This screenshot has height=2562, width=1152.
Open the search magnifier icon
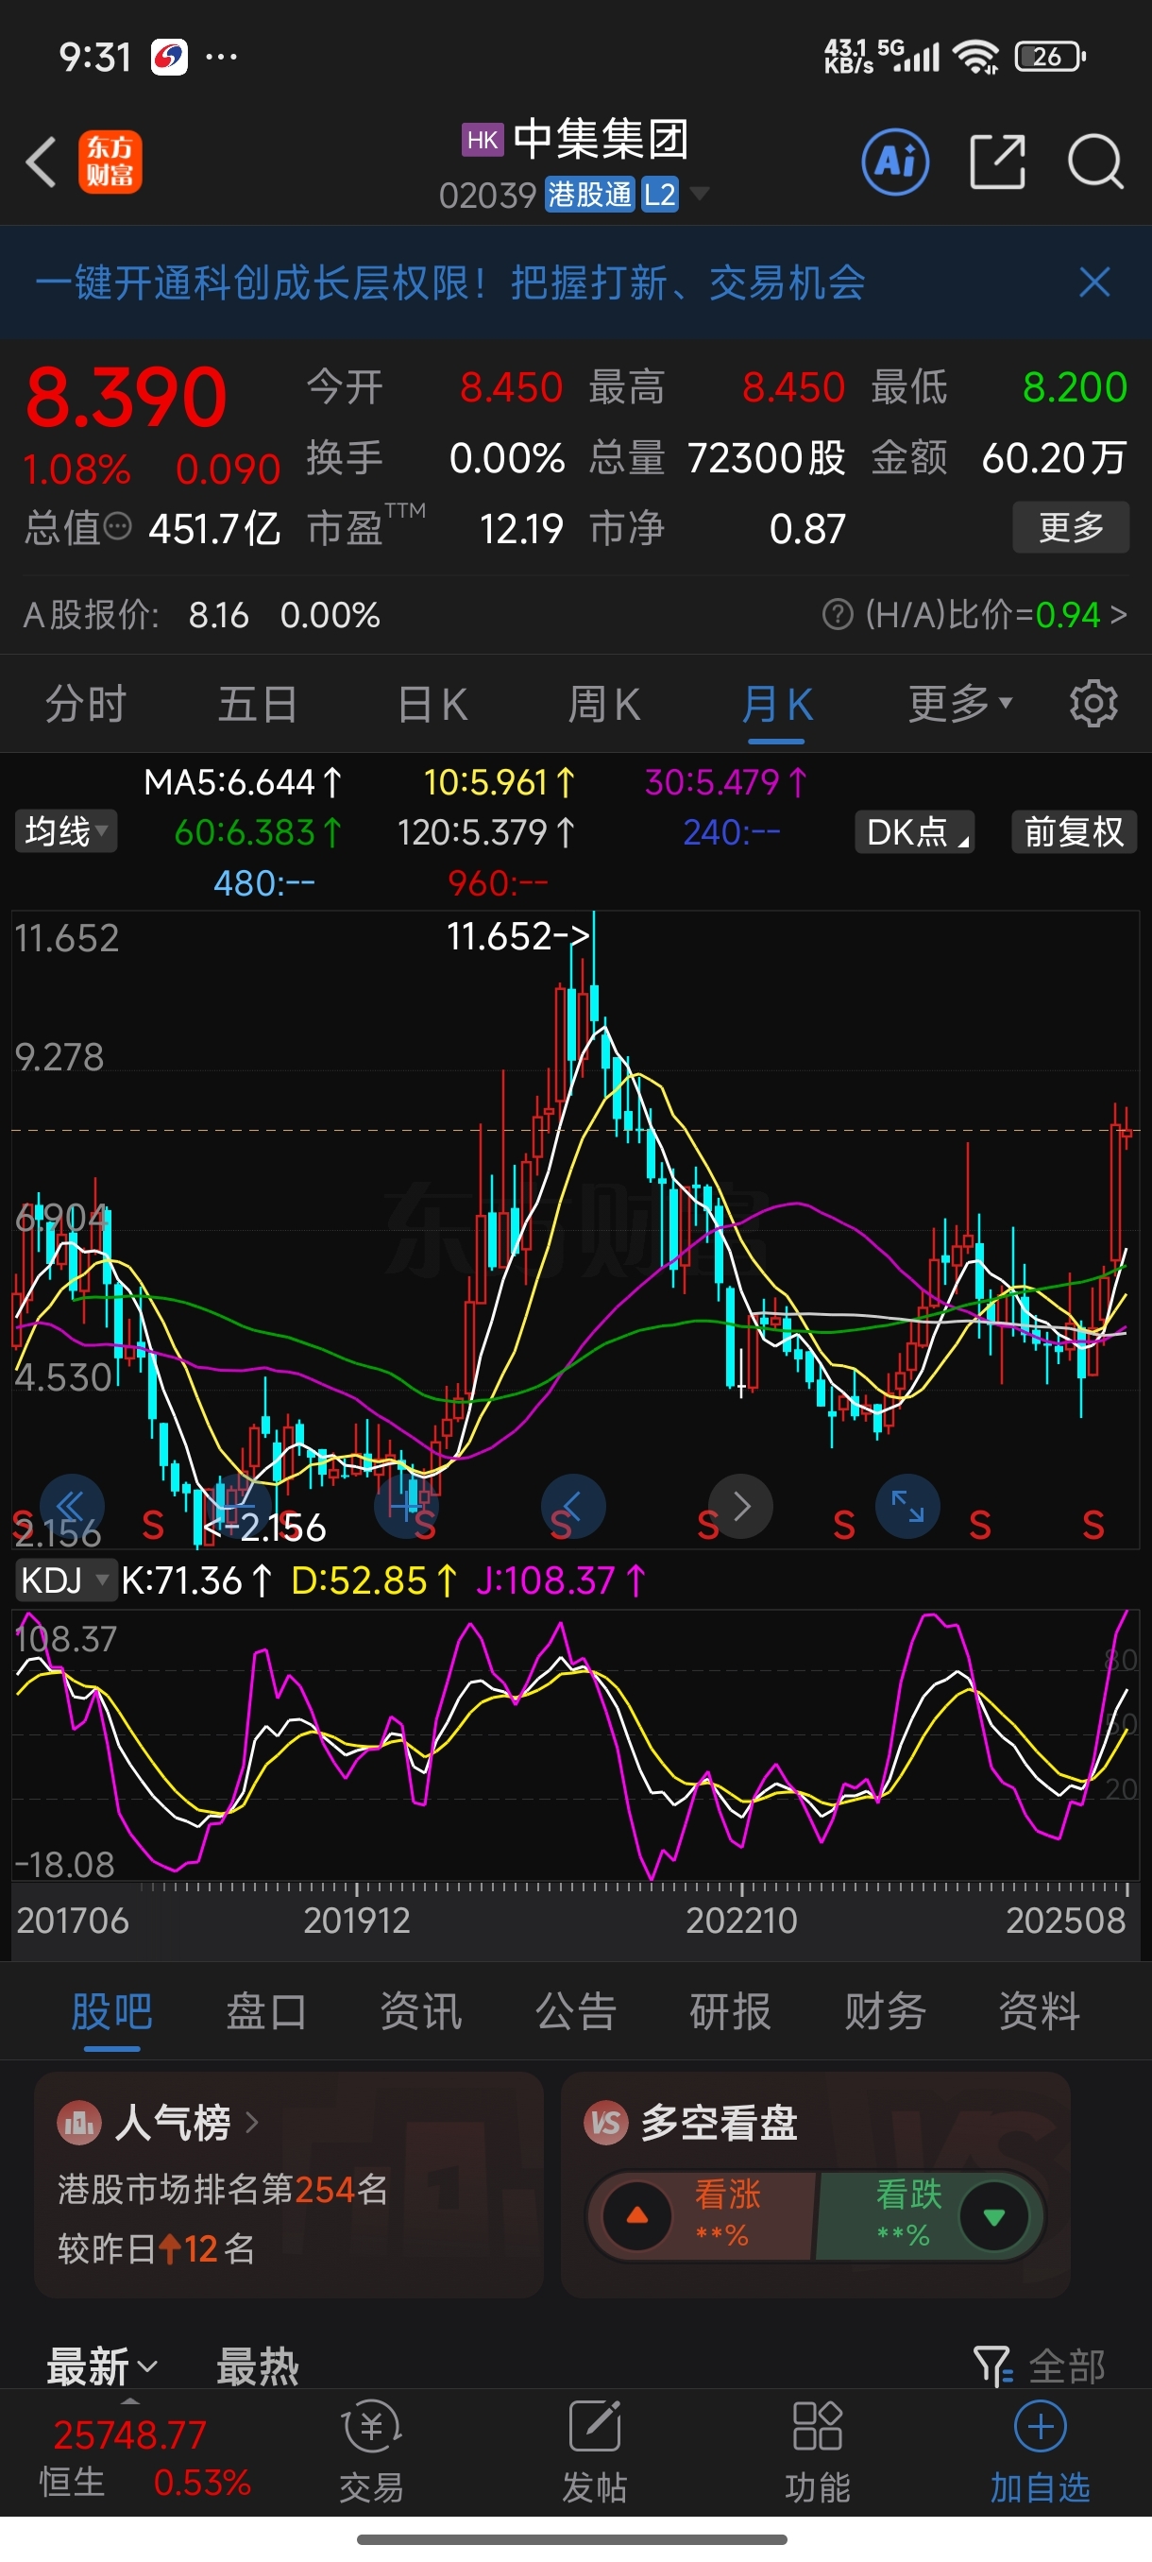click(x=1095, y=162)
